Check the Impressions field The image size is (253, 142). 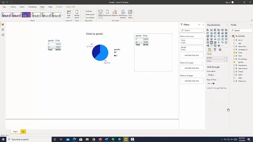point(234,65)
